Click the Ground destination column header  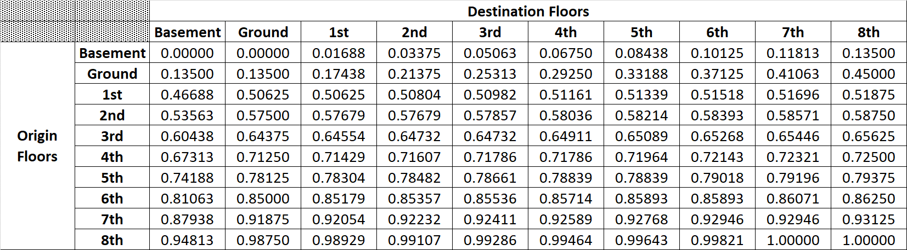tap(263, 32)
